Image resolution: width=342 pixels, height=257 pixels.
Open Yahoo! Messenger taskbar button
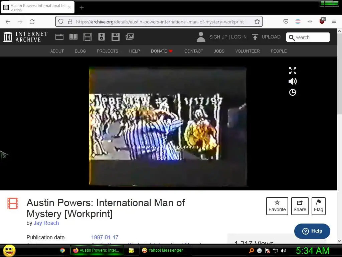166,250
